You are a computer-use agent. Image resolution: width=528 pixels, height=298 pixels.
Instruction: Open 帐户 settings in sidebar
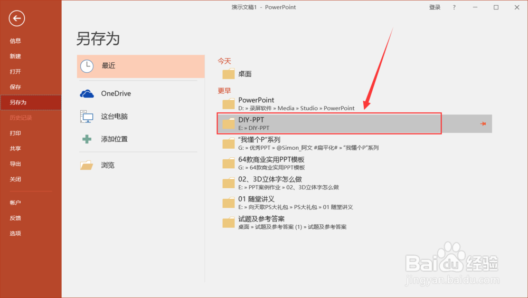point(15,203)
